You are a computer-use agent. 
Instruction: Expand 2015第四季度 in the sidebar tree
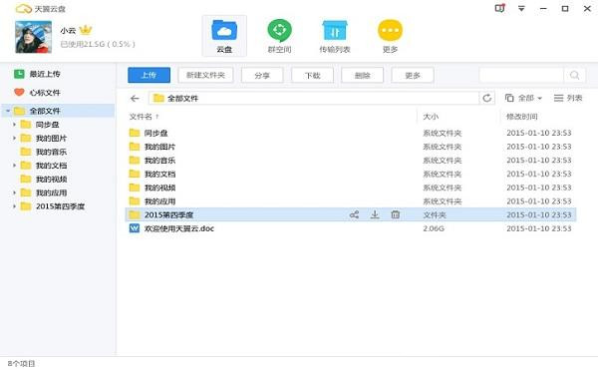[x=15, y=206]
